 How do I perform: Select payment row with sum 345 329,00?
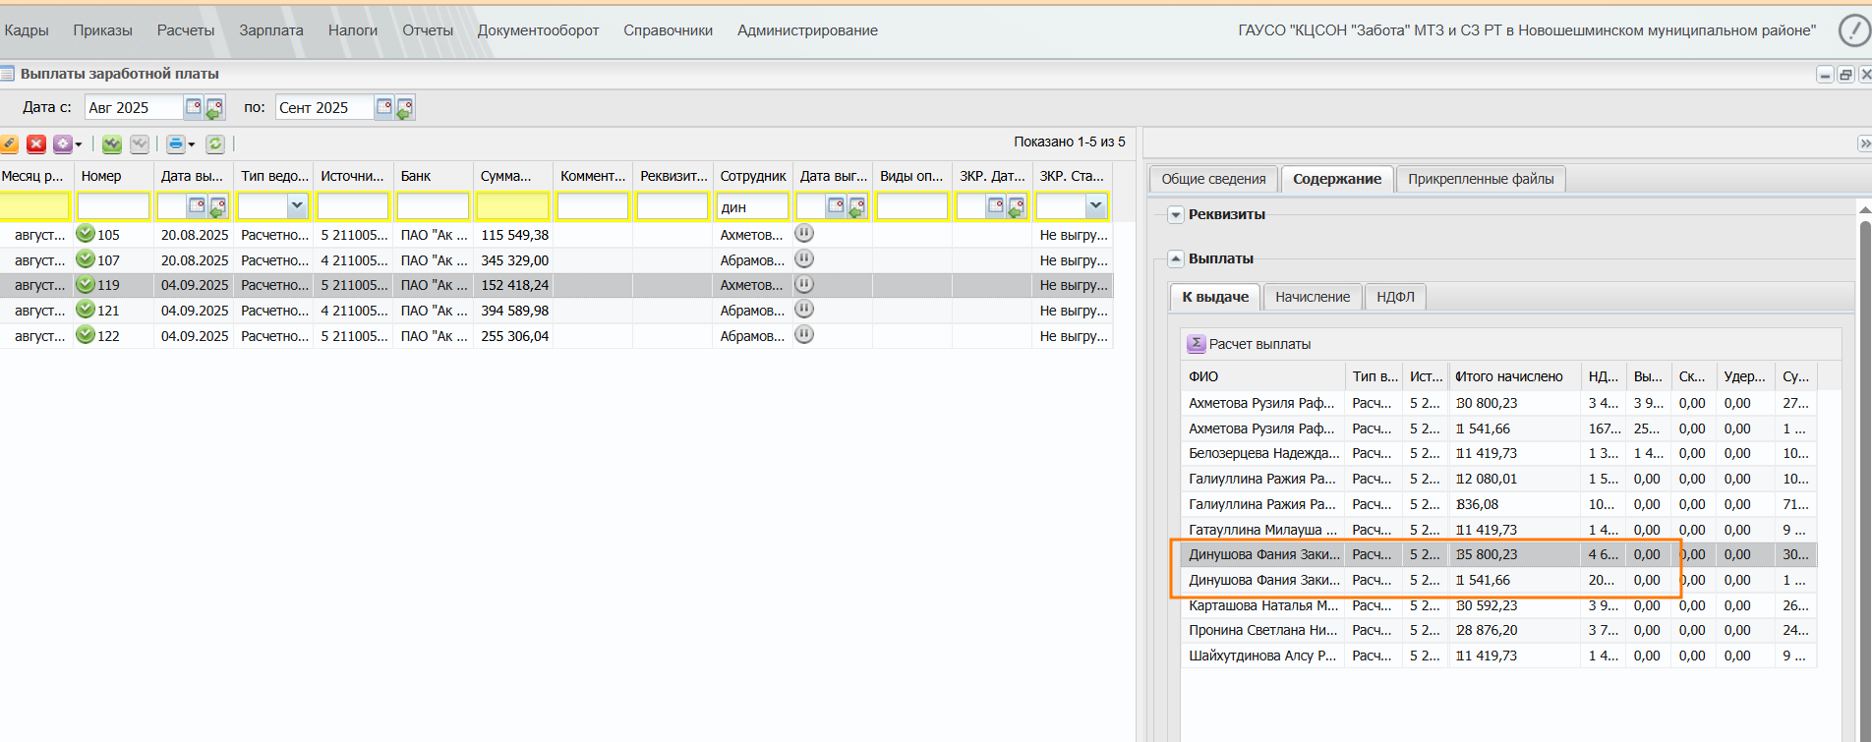556,260
